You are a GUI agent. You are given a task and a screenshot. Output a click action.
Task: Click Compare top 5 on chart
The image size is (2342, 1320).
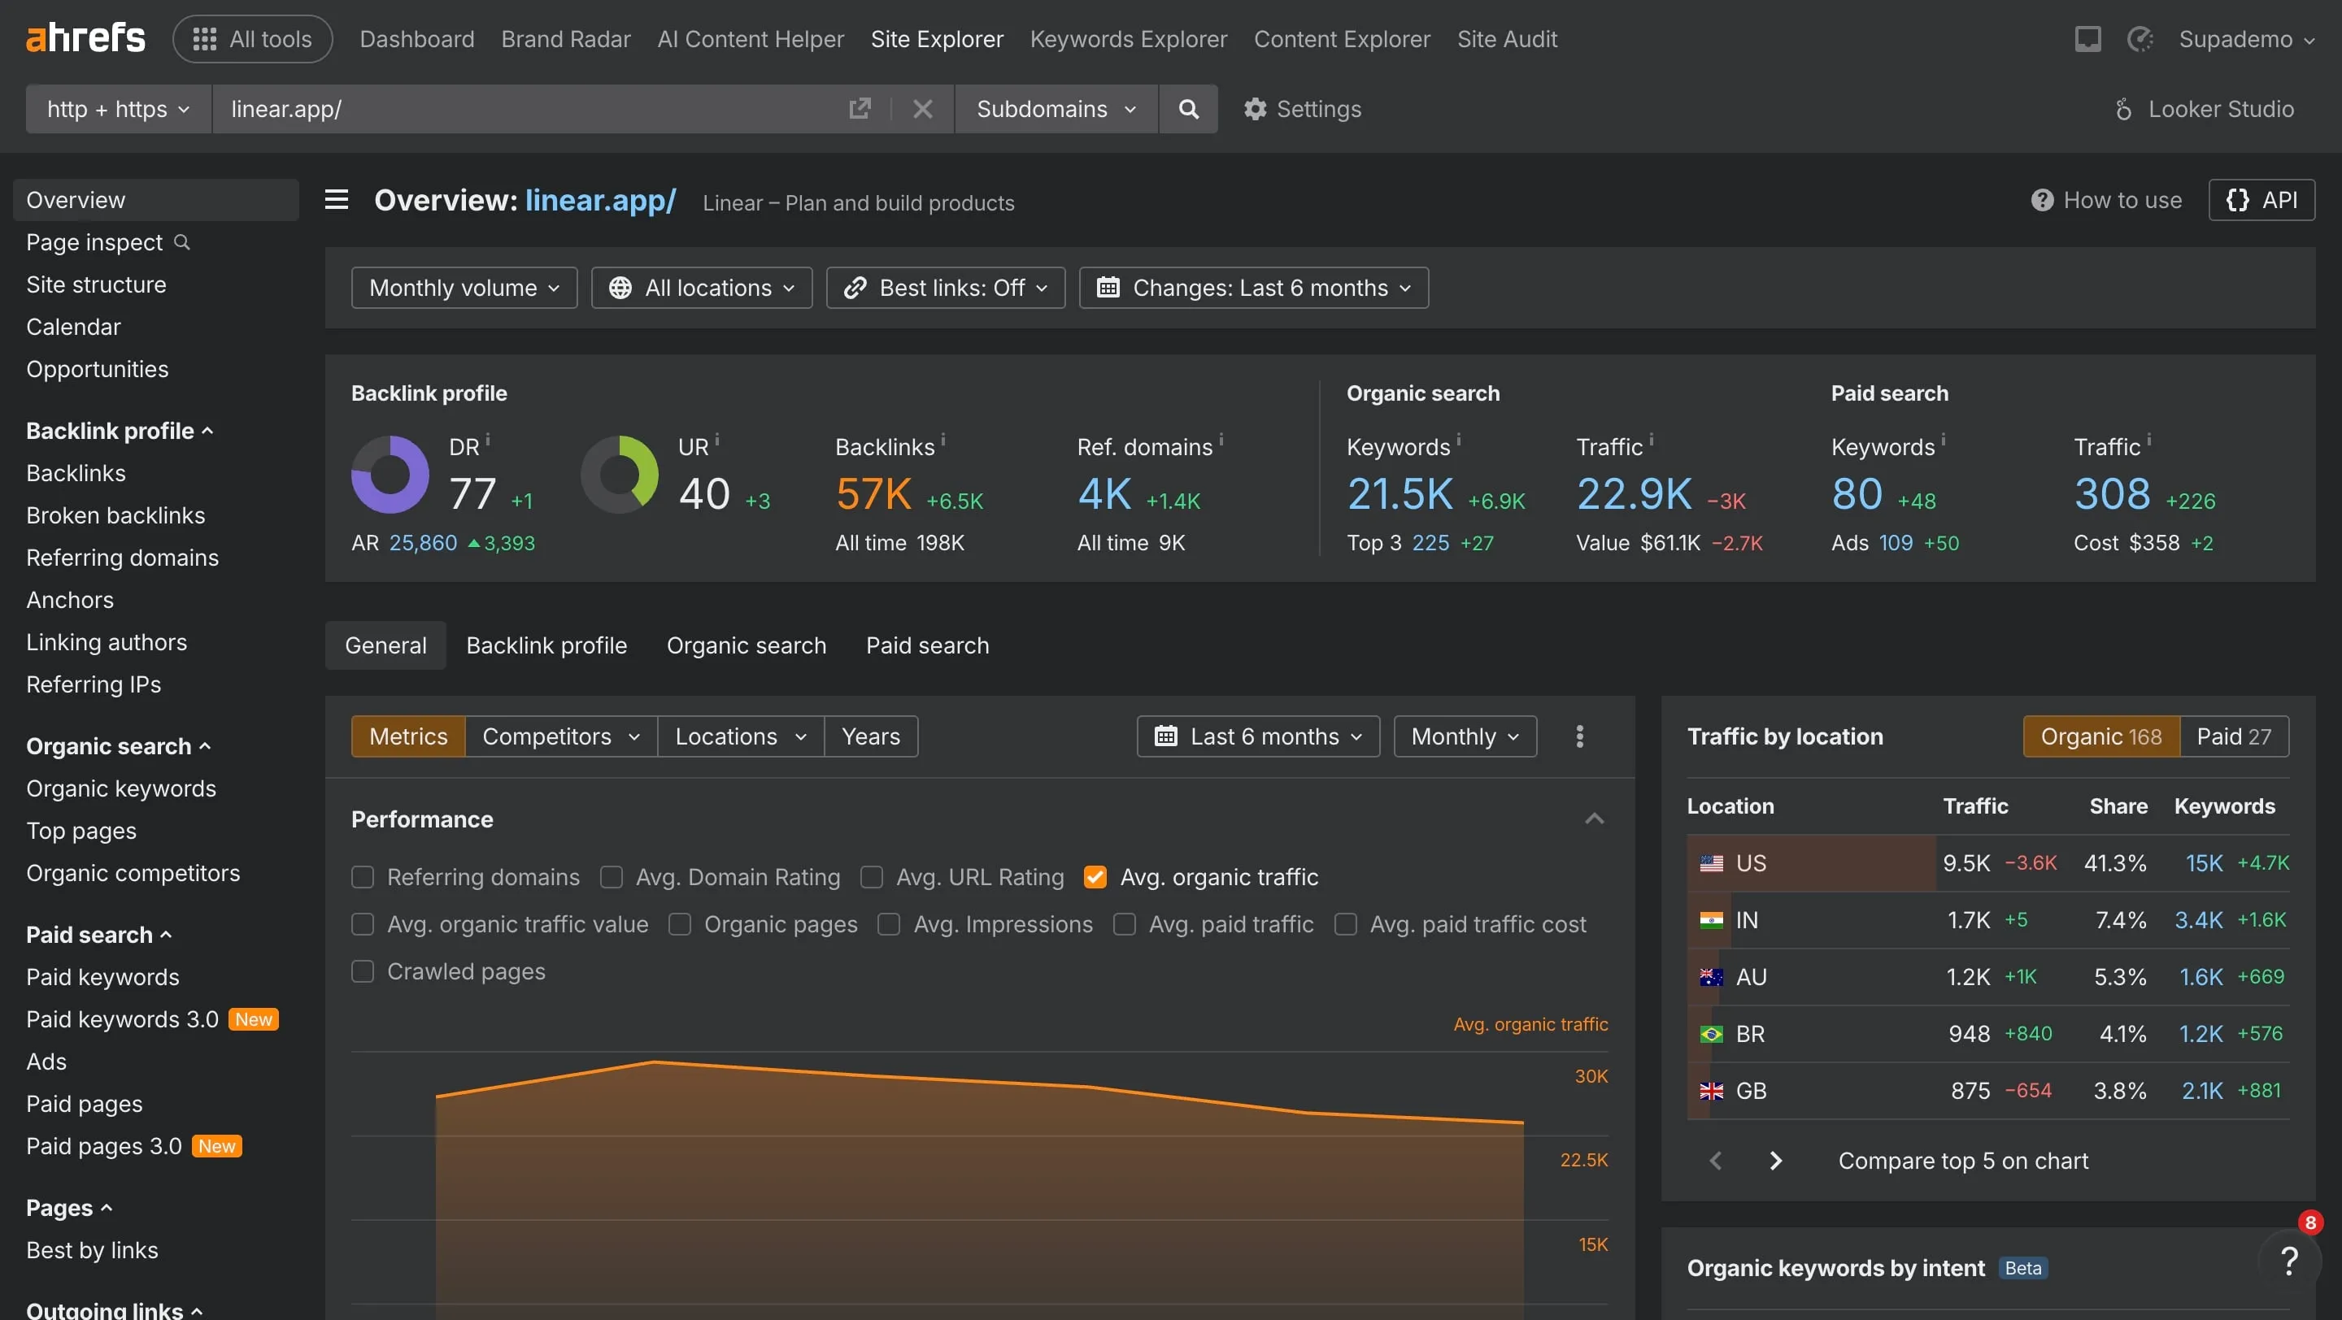(1963, 1160)
